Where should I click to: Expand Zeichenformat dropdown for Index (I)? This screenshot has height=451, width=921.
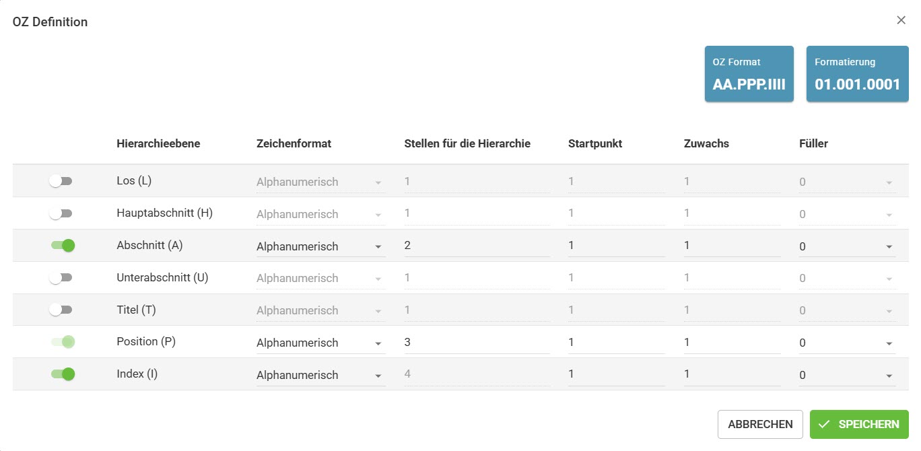click(x=320, y=375)
